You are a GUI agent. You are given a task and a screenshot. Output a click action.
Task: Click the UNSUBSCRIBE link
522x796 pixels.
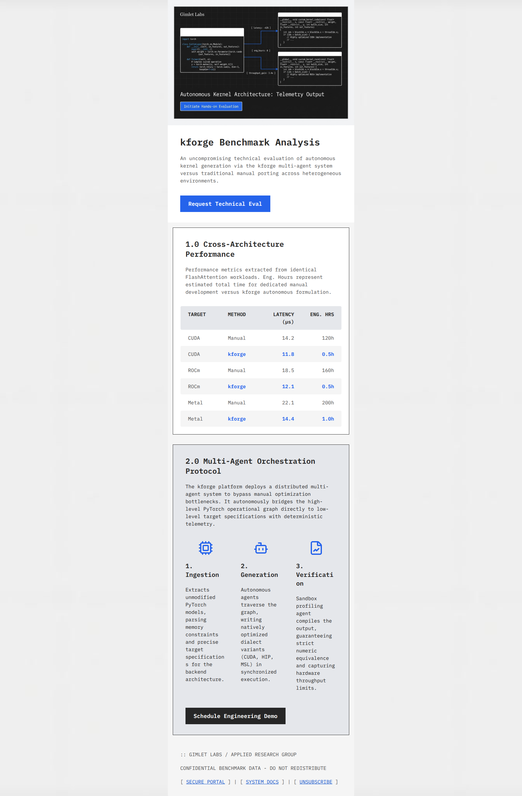(x=316, y=782)
